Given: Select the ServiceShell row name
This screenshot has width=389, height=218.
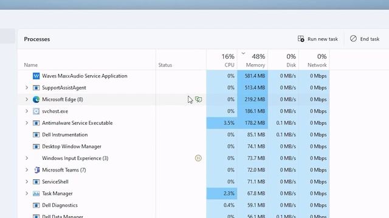Looking at the screenshot, I should pyautogui.click(x=55, y=182).
